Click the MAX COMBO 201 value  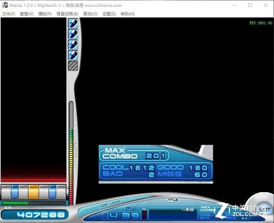tap(155, 155)
